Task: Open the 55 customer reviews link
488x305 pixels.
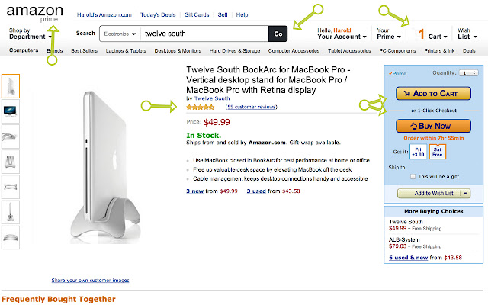Action: (251, 108)
